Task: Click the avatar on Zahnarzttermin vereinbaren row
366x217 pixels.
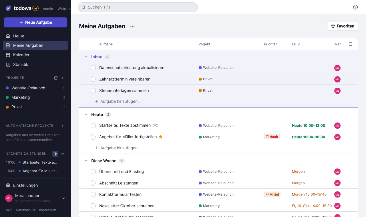Action: [337, 79]
